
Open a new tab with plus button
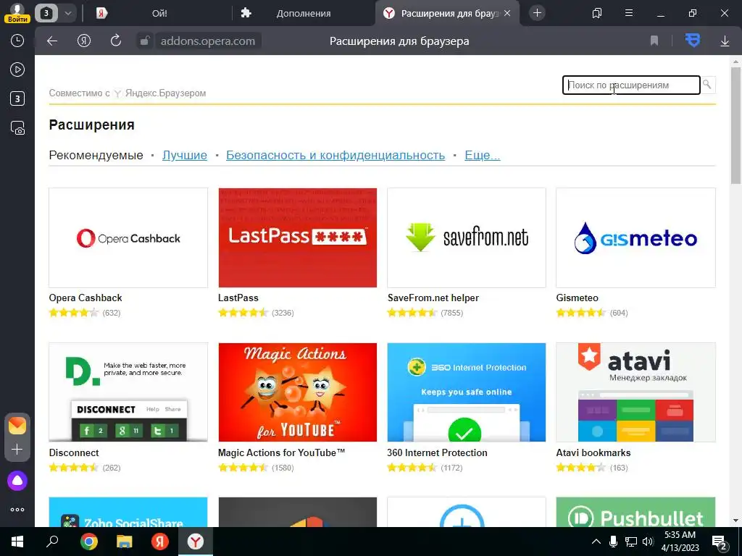[537, 13]
